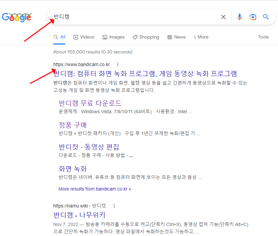The height and width of the screenshot is (236, 278).
Task: Switch to the Videos tab
Action: point(84,37)
